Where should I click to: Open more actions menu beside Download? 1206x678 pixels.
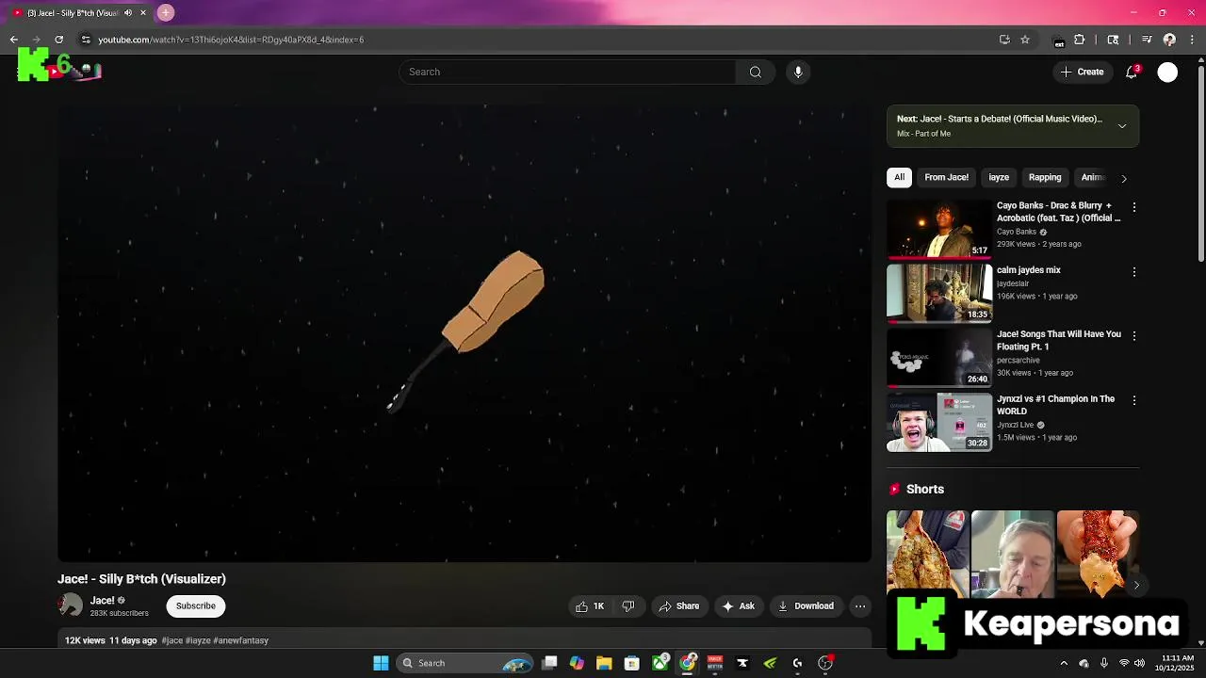coord(860,606)
